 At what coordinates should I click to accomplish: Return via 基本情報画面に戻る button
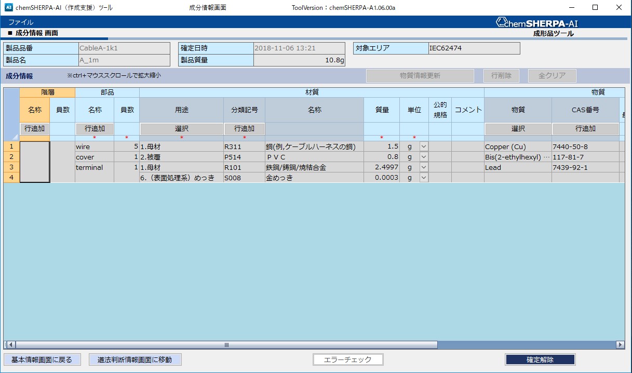pos(42,359)
